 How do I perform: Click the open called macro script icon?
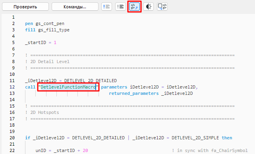134,7
